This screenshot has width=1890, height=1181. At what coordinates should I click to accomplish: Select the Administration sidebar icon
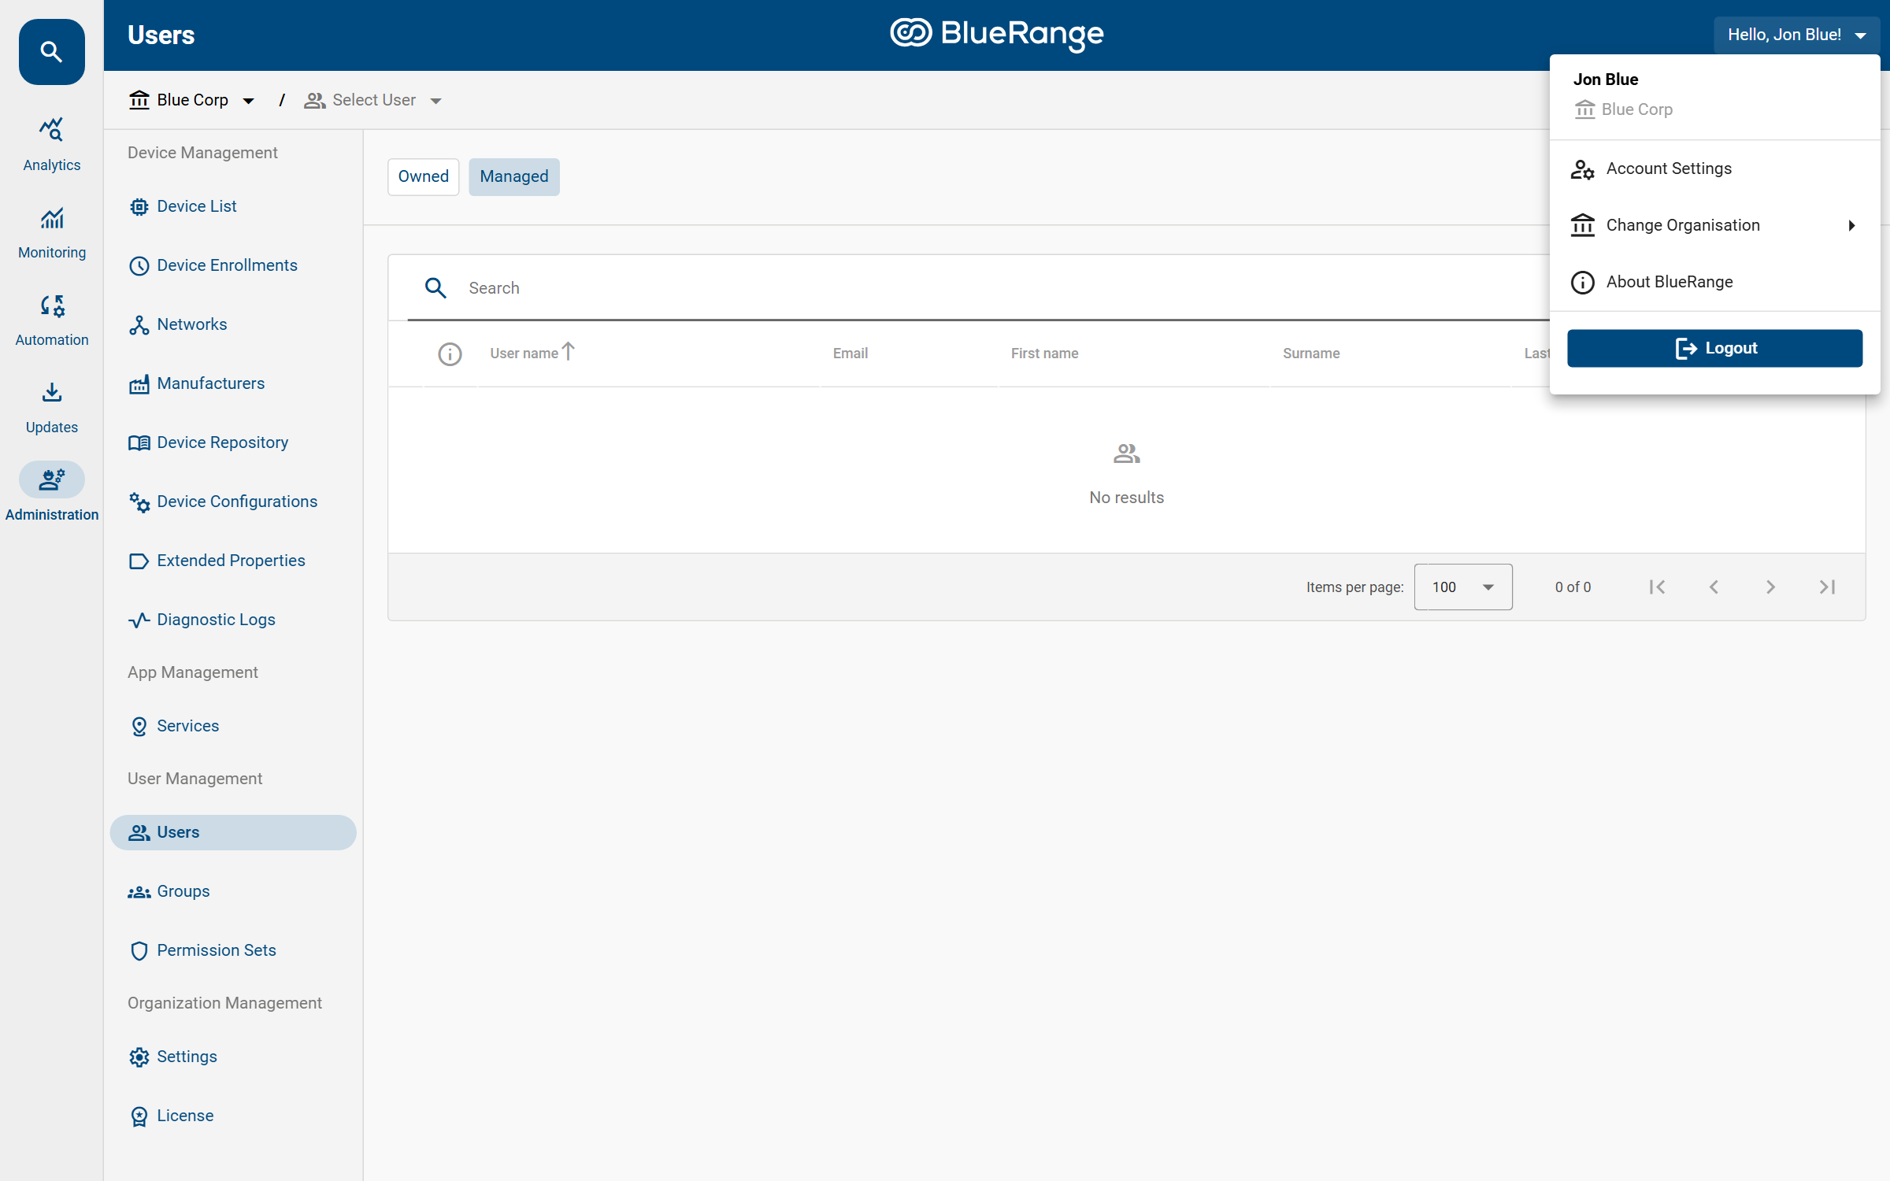(52, 479)
